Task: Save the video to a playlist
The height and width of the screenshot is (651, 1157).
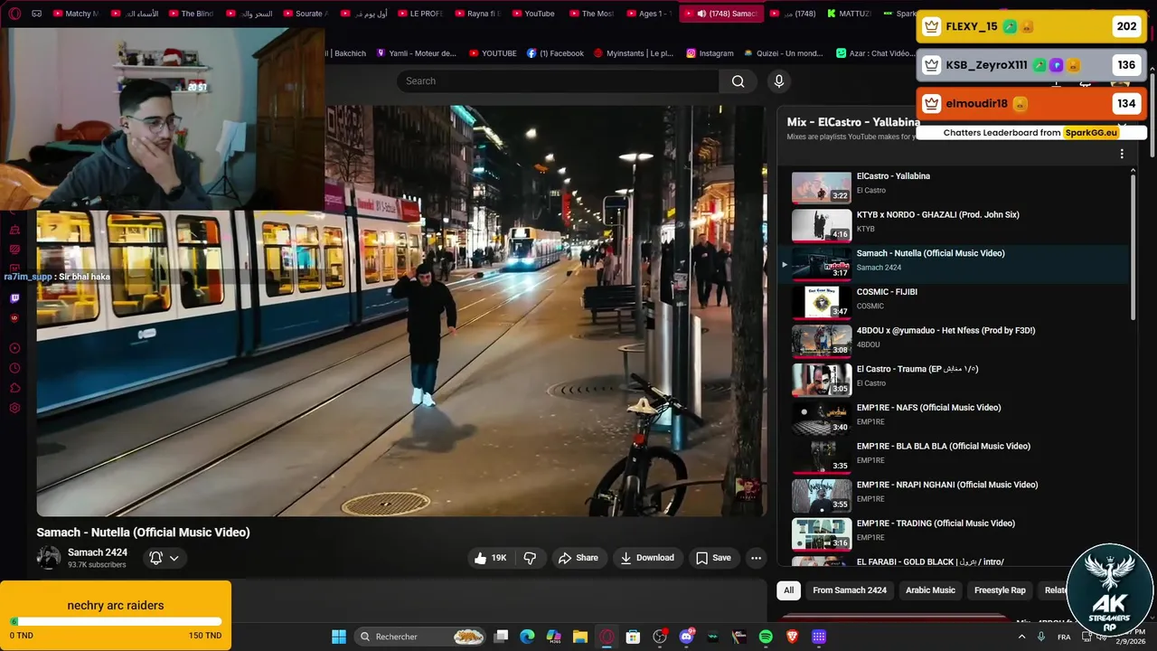Action: pyautogui.click(x=712, y=558)
